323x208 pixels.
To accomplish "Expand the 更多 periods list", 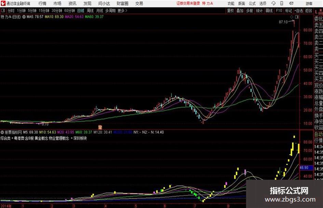I will pyautogui.click(x=122, y=11).
